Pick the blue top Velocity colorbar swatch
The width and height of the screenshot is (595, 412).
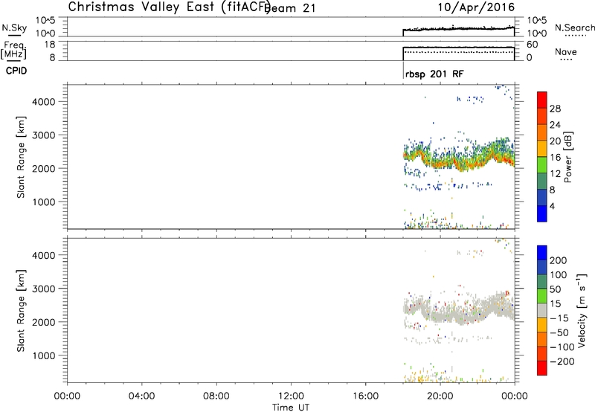pos(542,253)
